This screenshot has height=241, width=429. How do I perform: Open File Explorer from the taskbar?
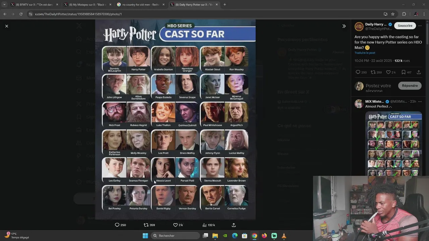click(x=215, y=236)
